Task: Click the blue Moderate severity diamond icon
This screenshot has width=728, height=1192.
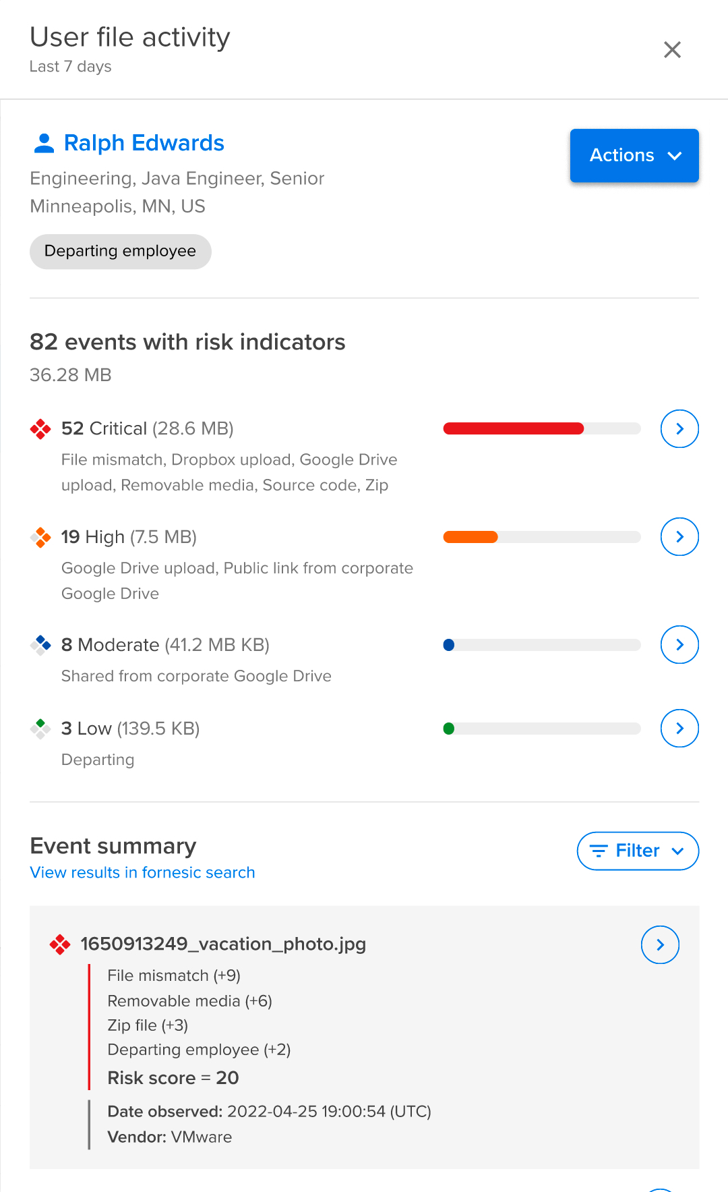Action: (41, 645)
